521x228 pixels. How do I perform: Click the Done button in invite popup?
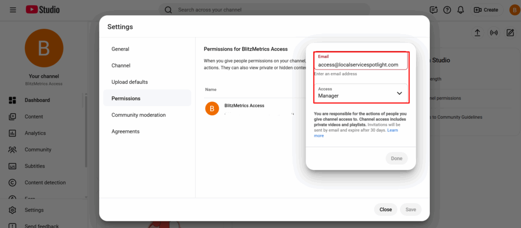point(396,158)
